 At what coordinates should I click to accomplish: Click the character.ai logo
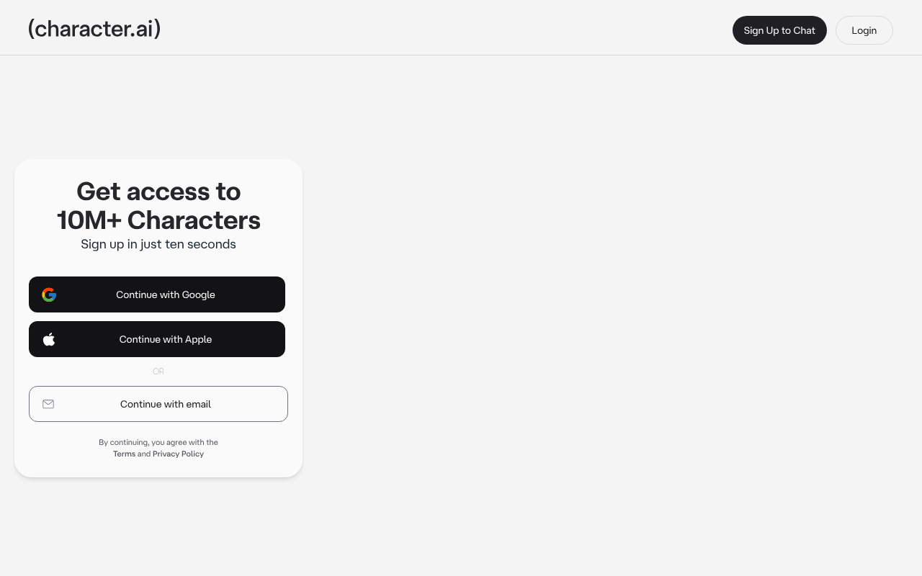(94, 29)
